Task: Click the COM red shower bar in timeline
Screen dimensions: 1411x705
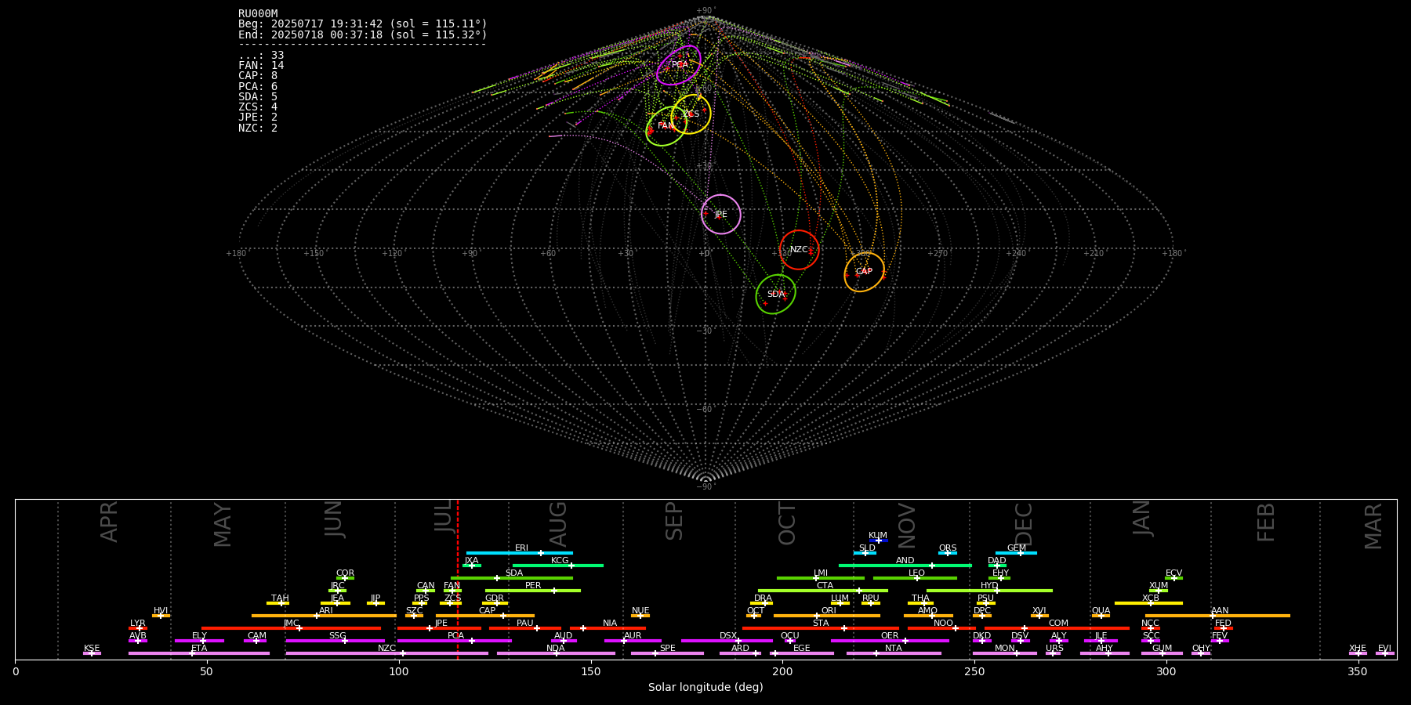Action: (1057, 628)
